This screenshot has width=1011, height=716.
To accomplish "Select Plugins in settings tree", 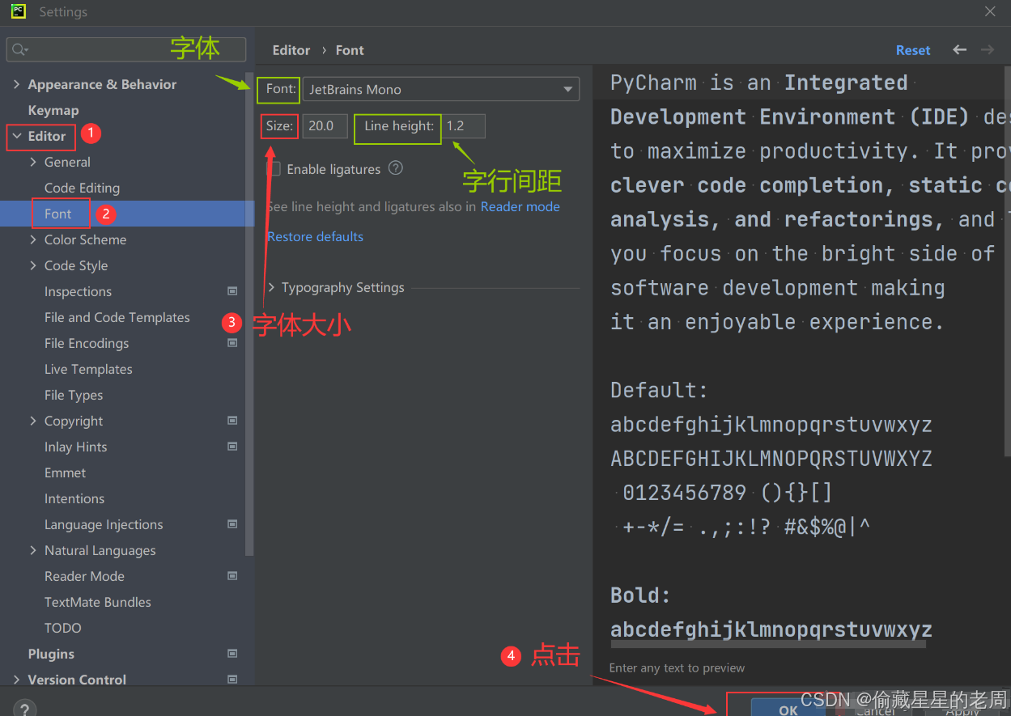I will (51, 654).
